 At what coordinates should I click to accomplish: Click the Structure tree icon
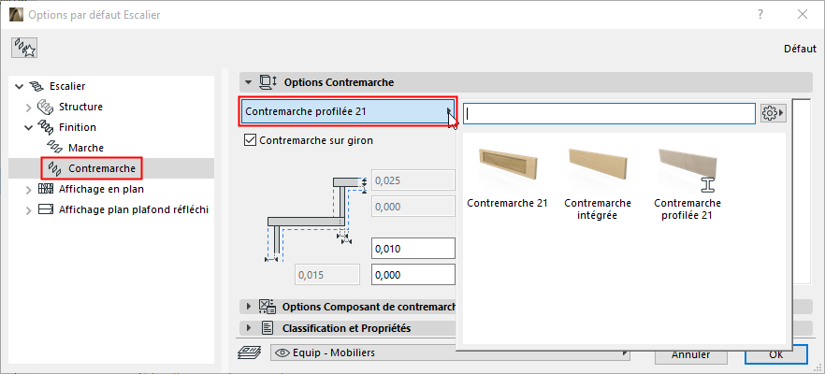(x=46, y=107)
